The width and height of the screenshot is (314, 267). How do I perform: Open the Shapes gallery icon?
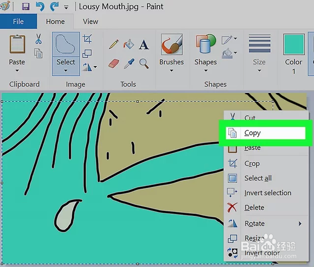(206, 44)
